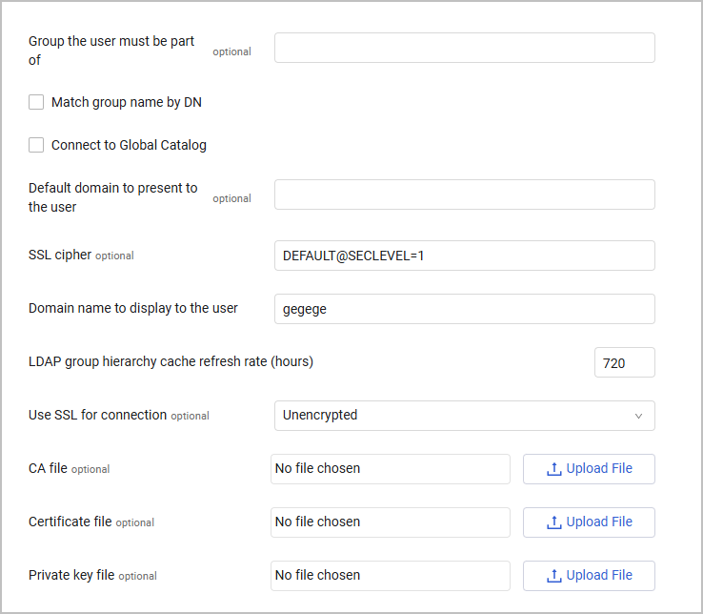This screenshot has width=703, height=614.
Task: Enable Match group name by DN
Action: tap(36, 102)
